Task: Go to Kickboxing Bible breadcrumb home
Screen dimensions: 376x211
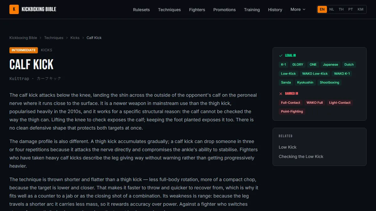Action: coord(23,38)
